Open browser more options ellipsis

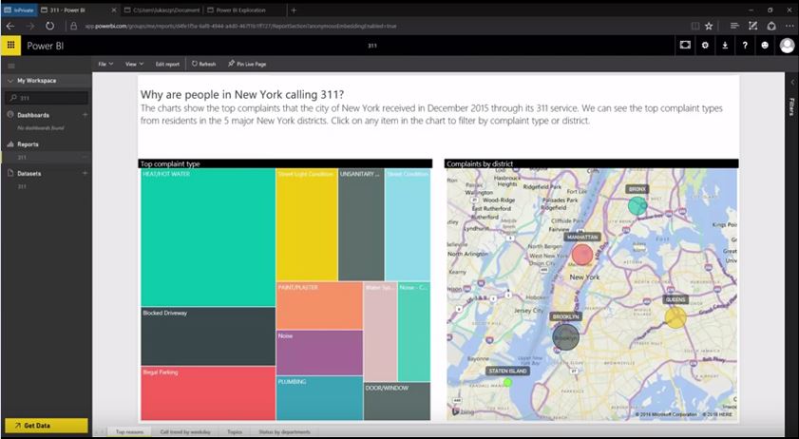pyautogui.click(x=789, y=26)
